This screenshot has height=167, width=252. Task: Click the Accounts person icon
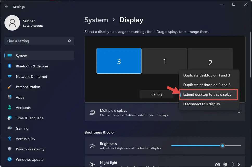coord(10,107)
